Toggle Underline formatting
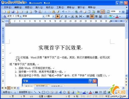 tap(66, 16)
